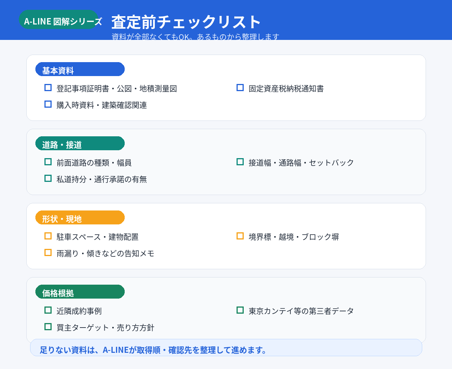The image size is (452, 369).
Task: Click the text 駐車スペース・建物配置
Action: [98, 237]
